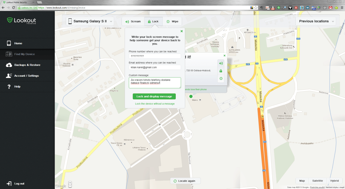Click scream speaker icon in info bubble
The height and width of the screenshot is (189, 345).
click(221, 63)
